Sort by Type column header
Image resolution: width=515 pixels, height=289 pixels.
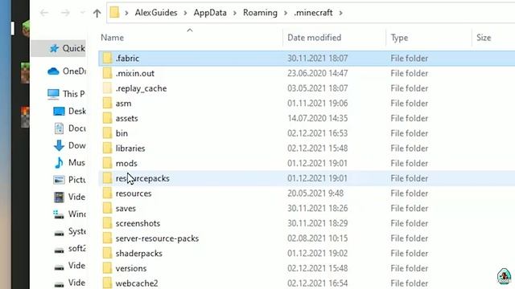click(x=399, y=38)
